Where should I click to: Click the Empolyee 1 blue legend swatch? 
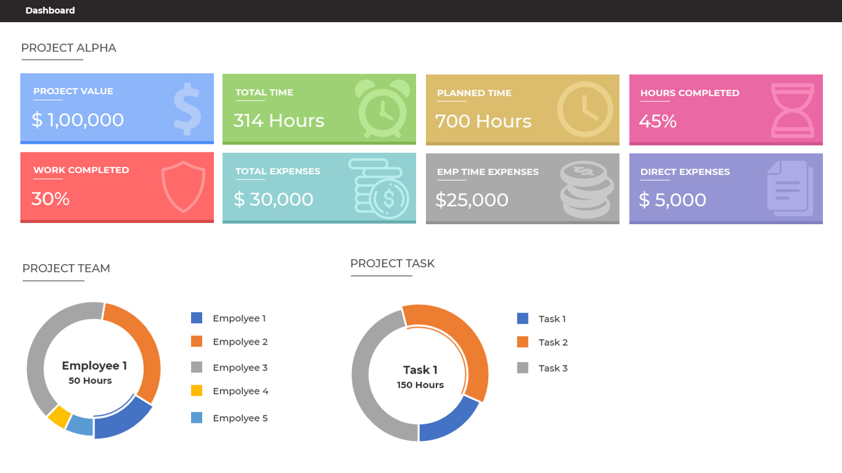click(197, 318)
